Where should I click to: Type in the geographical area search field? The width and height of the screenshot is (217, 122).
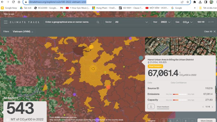(x=69, y=22)
